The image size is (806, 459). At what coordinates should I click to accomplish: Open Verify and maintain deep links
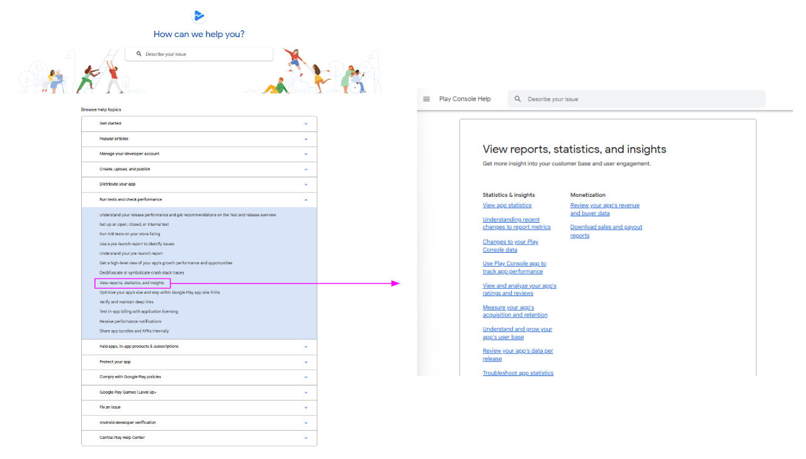[126, 302]
